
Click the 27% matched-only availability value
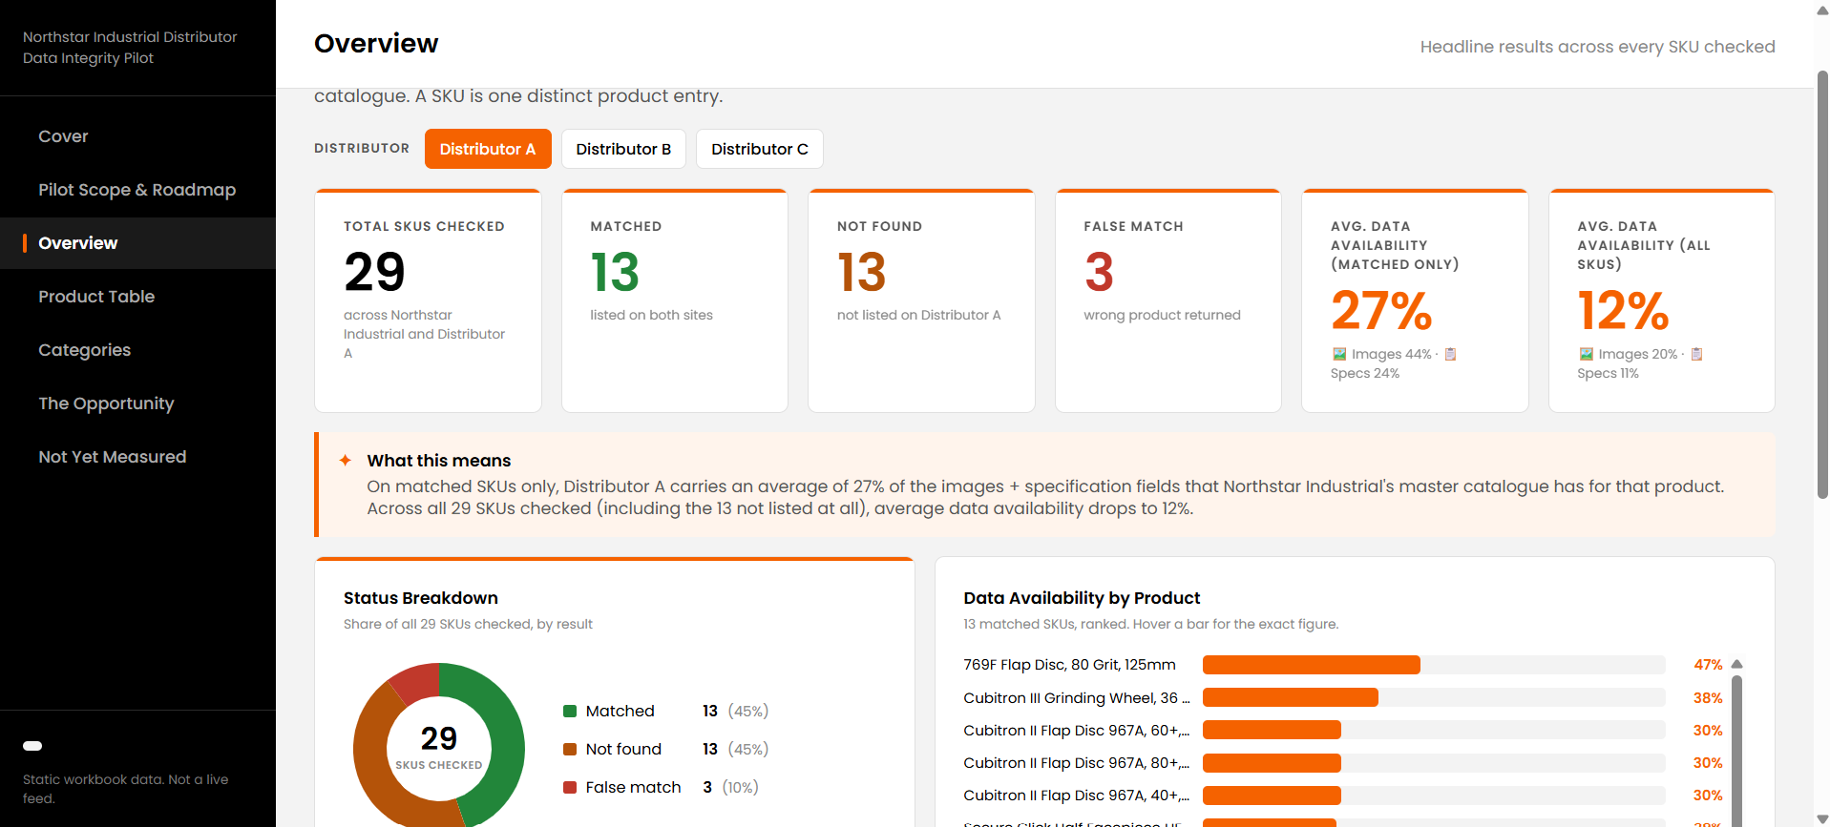1381,311
